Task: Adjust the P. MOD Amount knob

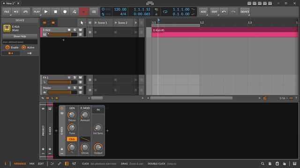Action: (85, 115)
